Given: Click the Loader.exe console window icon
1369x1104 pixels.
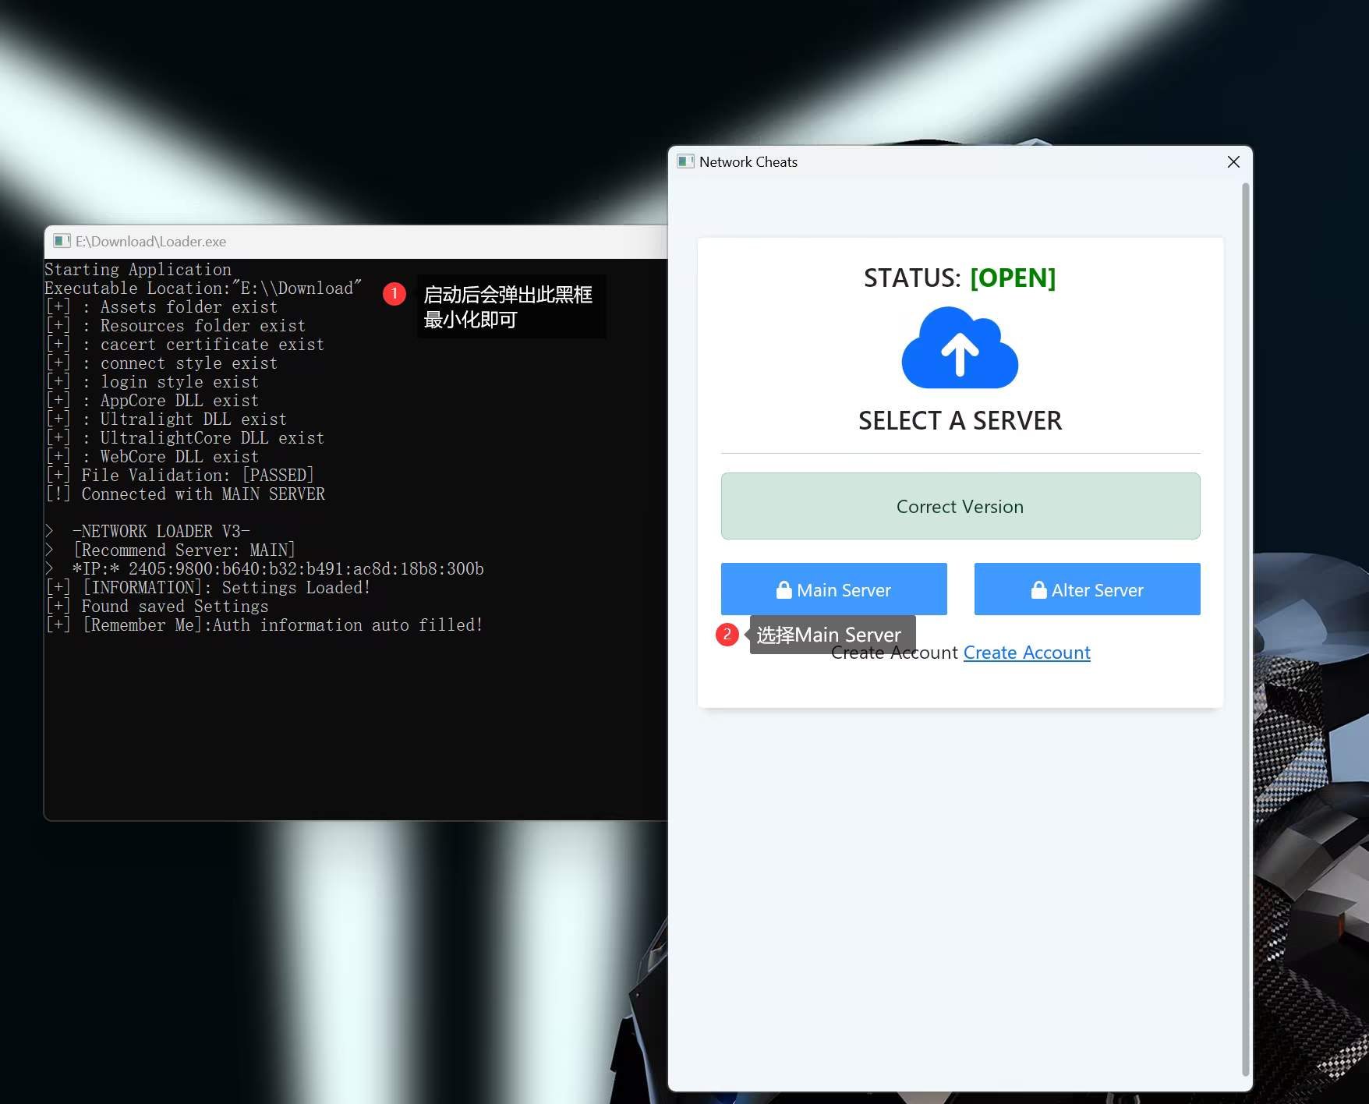Looking at the screenshot, I should (62, 241).
